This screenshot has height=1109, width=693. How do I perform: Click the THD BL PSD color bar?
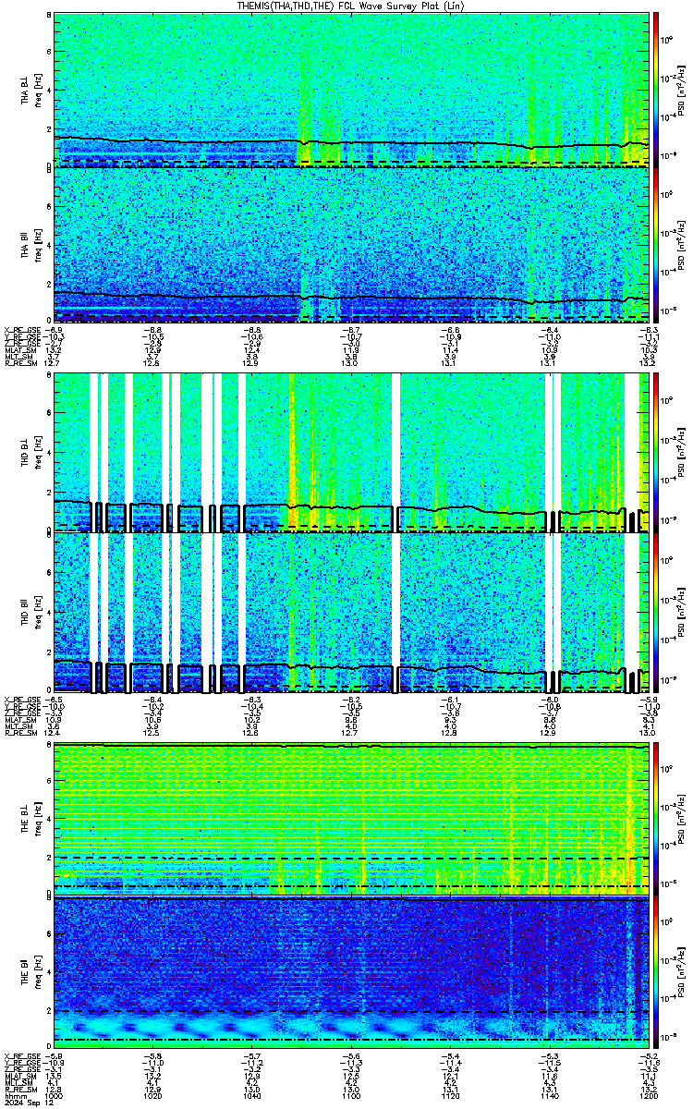[x=657, y=453]
